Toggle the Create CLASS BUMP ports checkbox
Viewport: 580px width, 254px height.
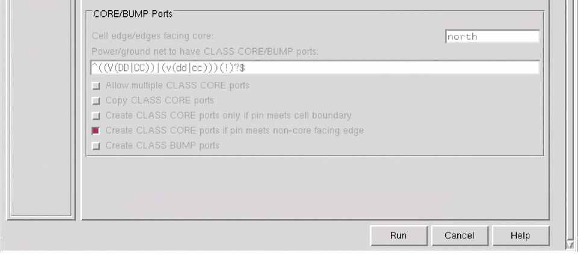point(95,145)
